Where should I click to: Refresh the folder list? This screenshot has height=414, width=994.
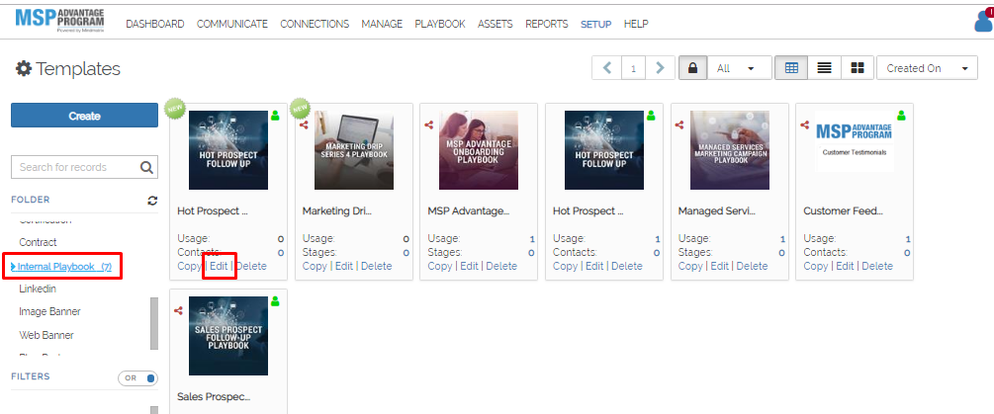click(152, 201)
